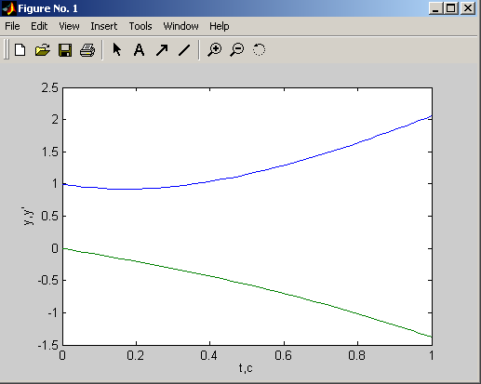Click the x-axis tick label 0.8
The width and height of the screenshot is (481, 384).
[357, 355]
